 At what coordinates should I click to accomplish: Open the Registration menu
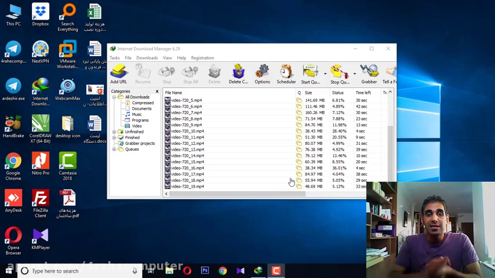pyautogui.click(x=202, y=58)
